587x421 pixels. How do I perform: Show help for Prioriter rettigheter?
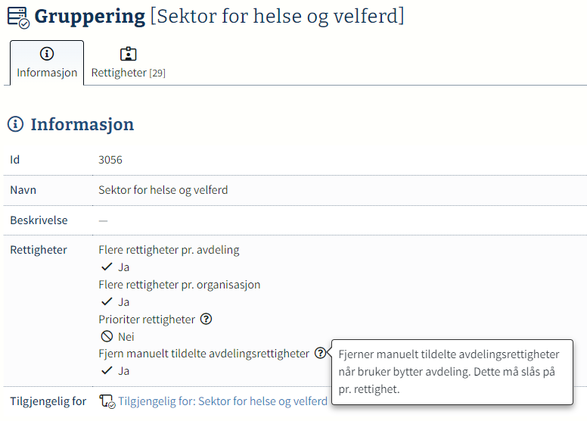(206, 319)
